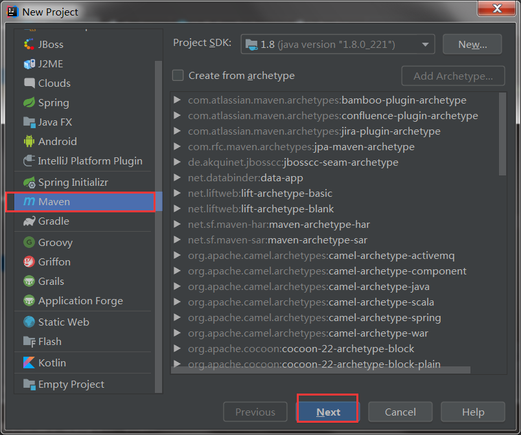521x435 pixels.
Task: Select camel-archetype-java row
Action: (334, 286)
